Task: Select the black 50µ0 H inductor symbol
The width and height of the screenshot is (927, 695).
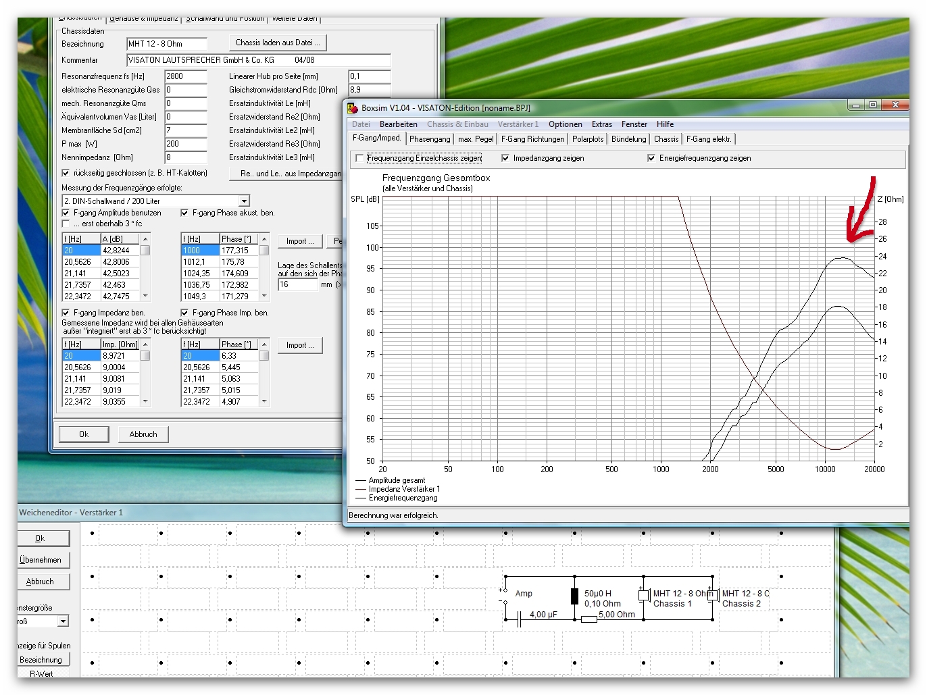Action: [x=574, y=596]
